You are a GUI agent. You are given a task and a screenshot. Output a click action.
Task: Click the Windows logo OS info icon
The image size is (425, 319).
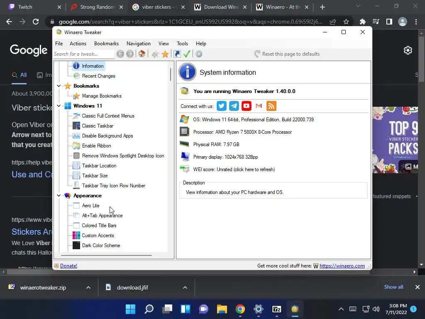[185, 119]
